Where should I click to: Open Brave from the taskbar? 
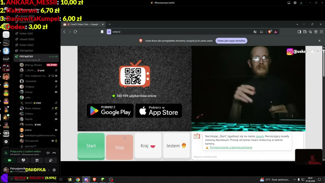click(94, 180)
